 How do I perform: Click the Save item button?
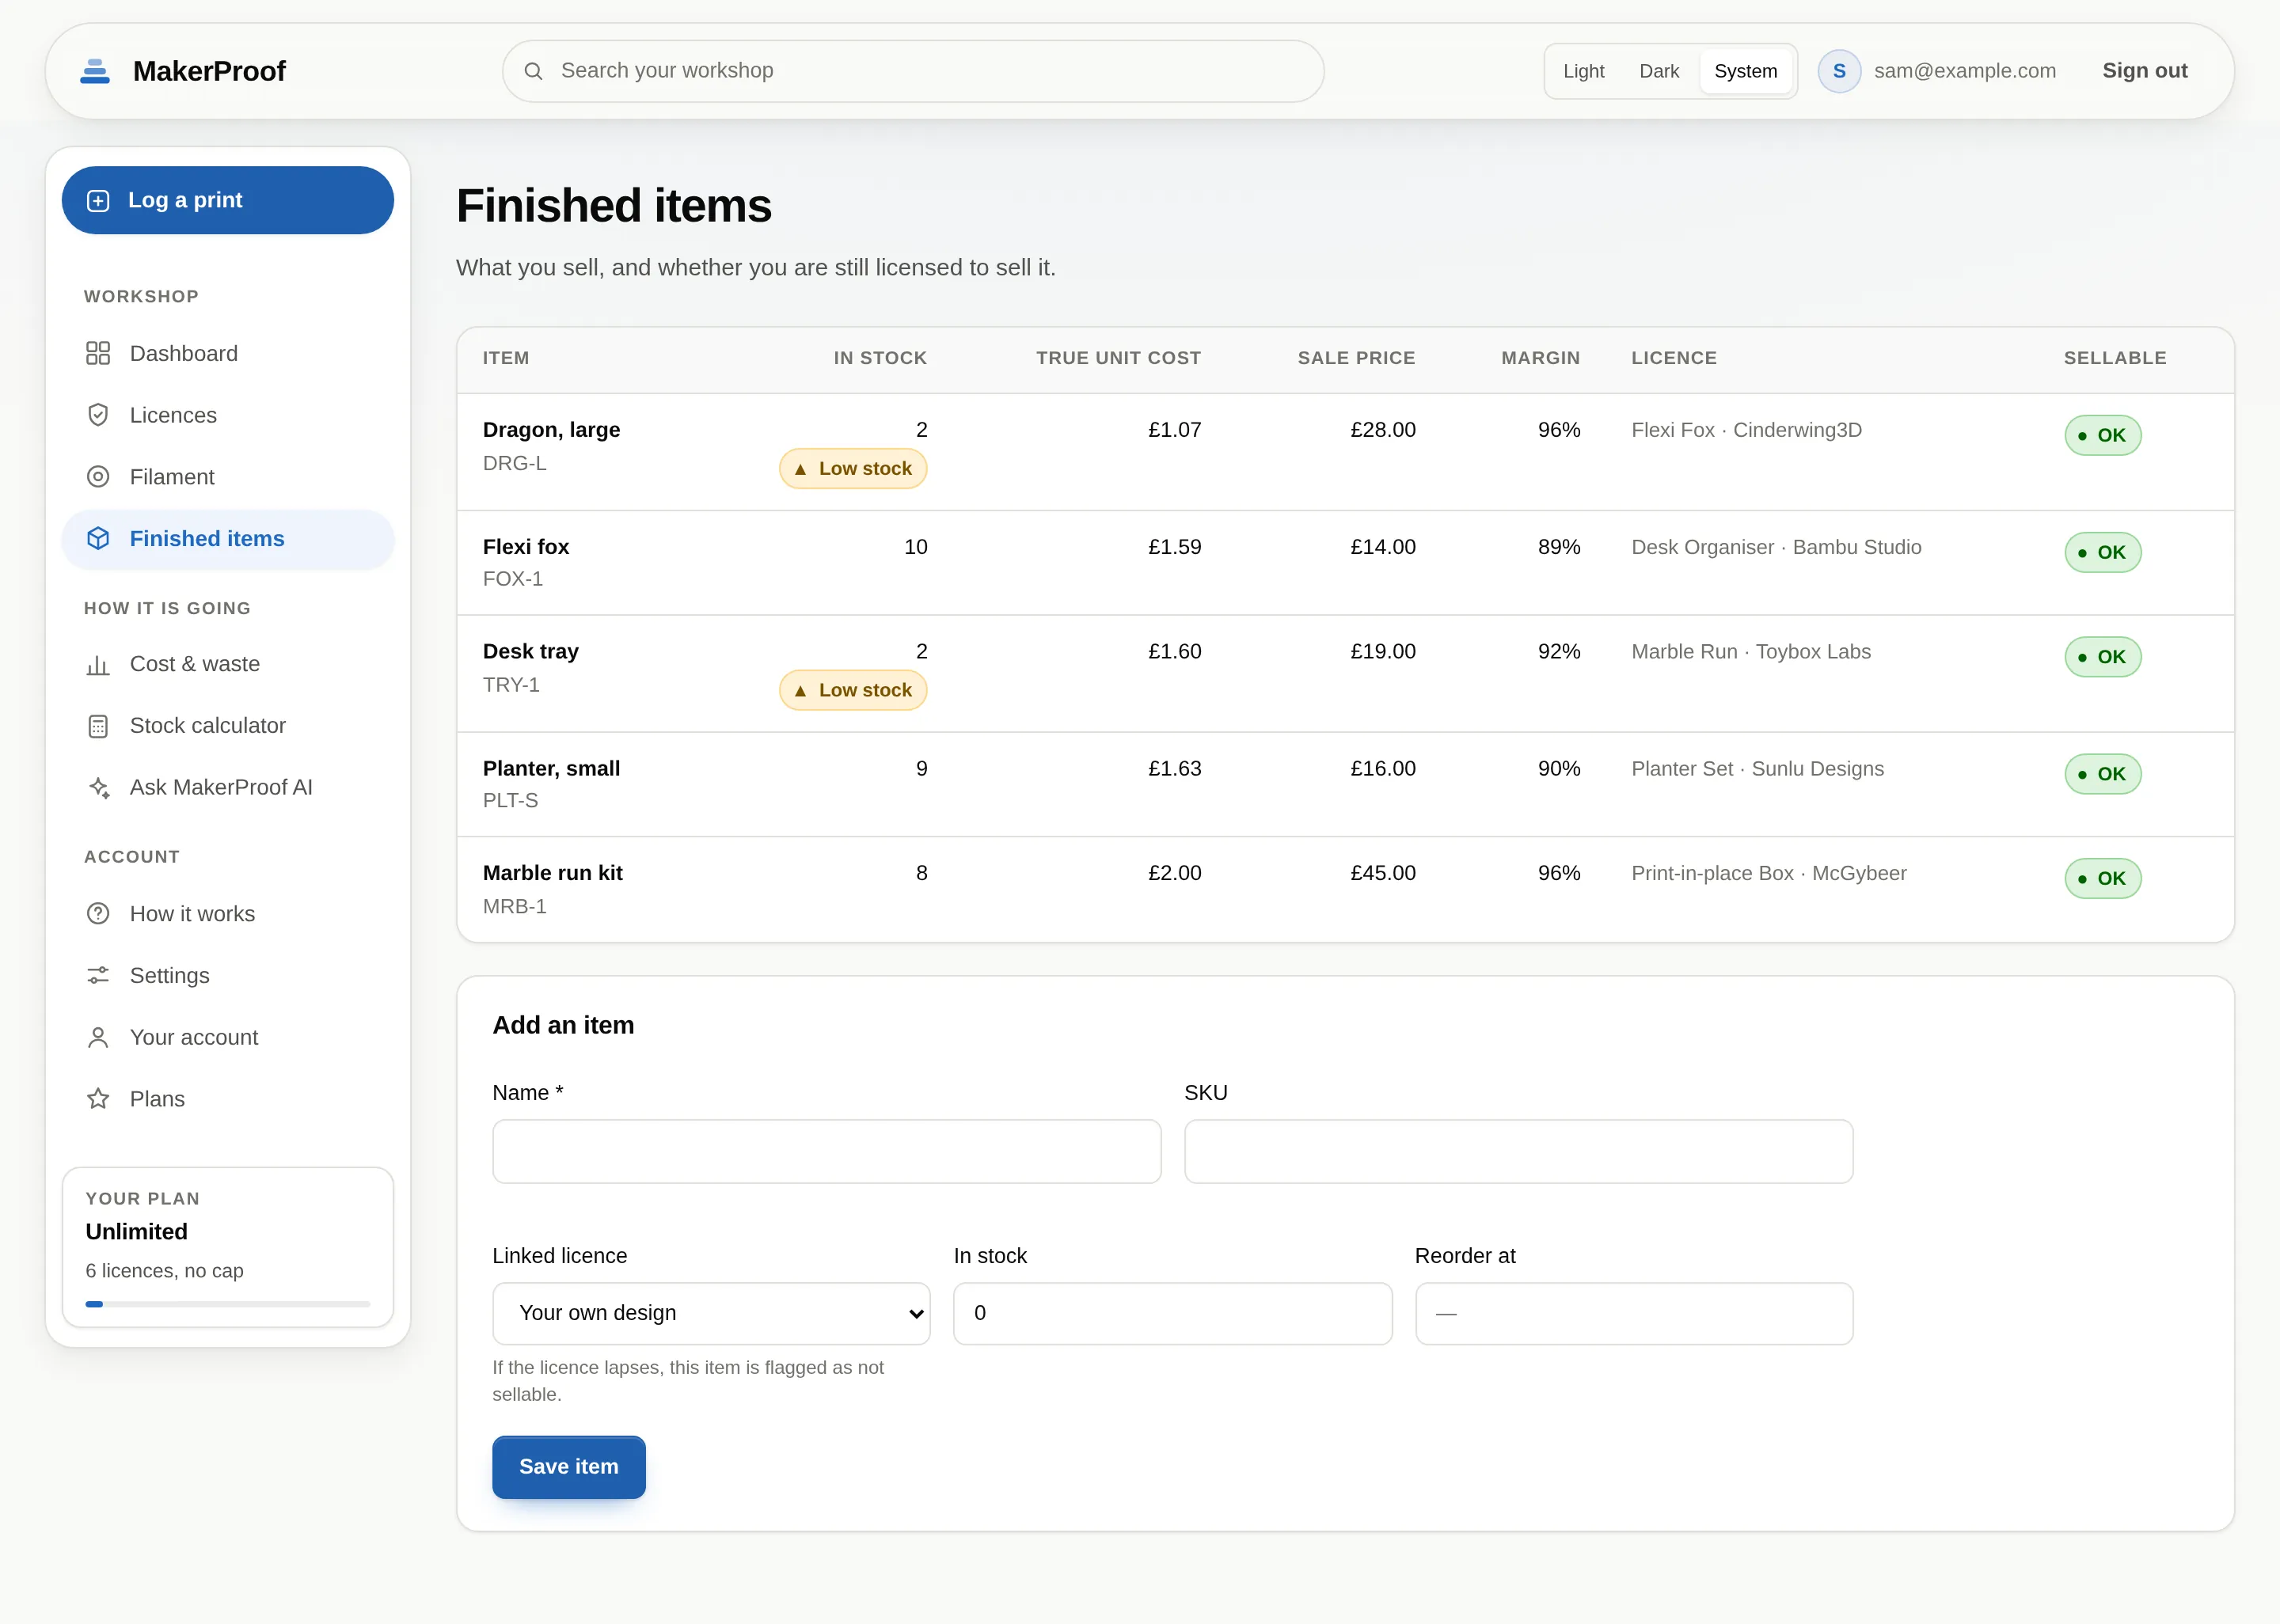[569, 1467]
